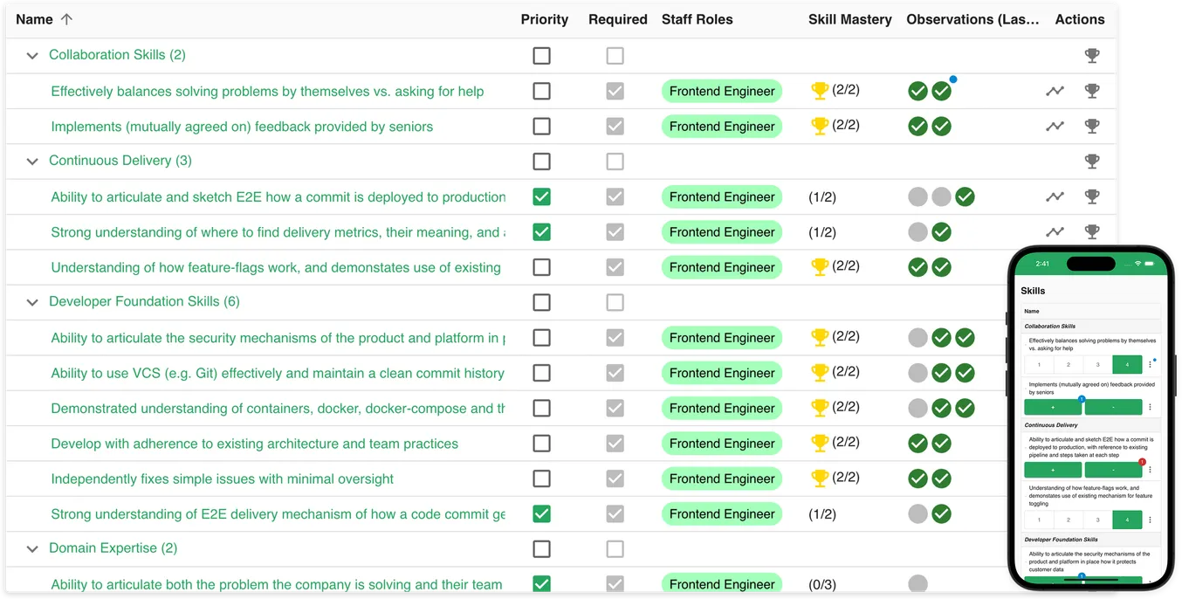Click trophy actions icon for Continuous Delivery group

pyautogui.click(x=1091, y=161)
